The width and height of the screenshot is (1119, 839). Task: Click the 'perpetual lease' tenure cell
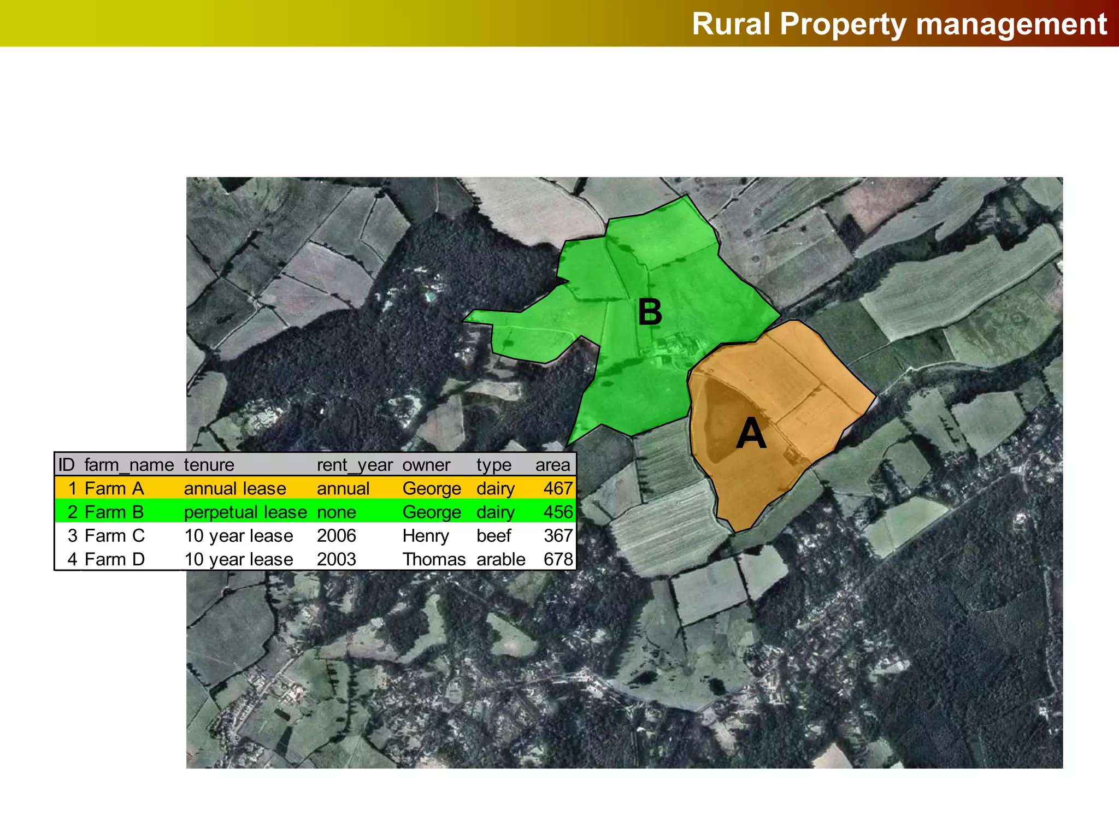[245, 512]
